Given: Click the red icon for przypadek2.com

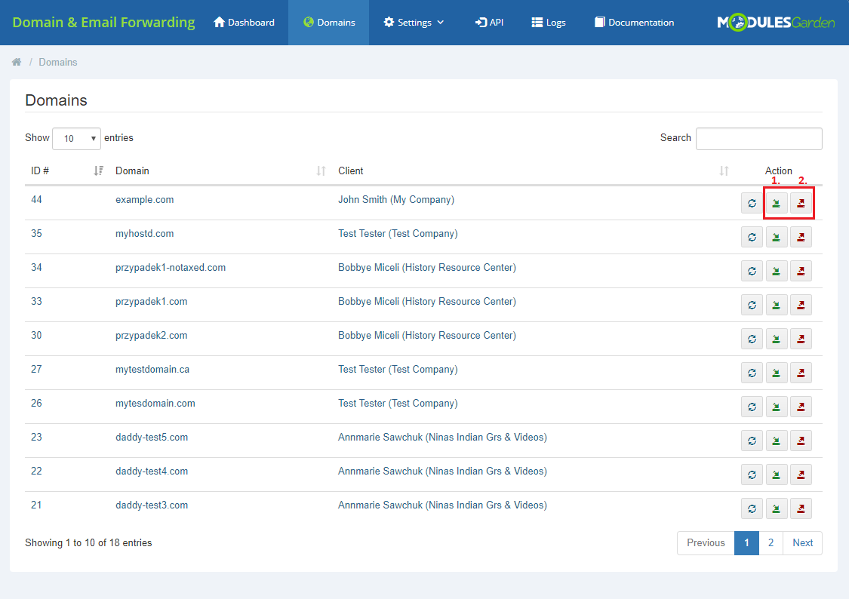Looking at the screenshot, I should click(x=801, y=339).
